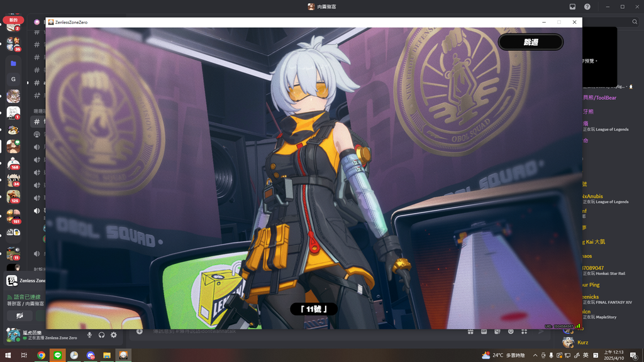Viewport: 644px width, 362px height.
Task: Click 嵐虎芭樂 user avatar in Discord
Action: tap(13, 335)
